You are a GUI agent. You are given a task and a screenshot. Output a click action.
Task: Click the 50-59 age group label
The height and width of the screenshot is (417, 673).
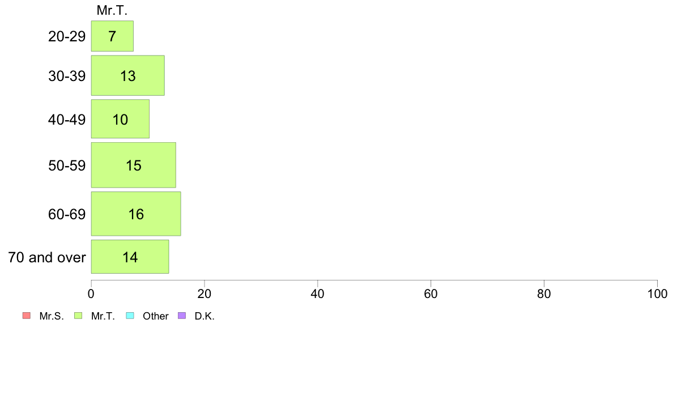click(67, 165)
